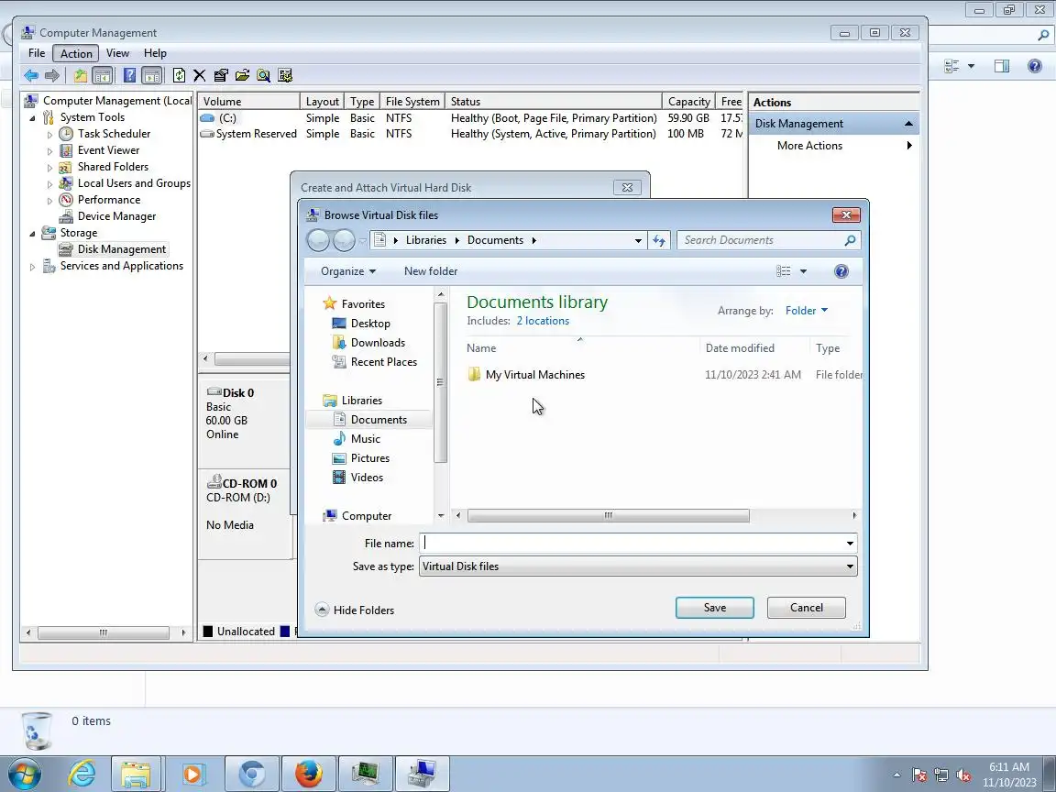
Task: Collapse the Storage tree node
Action: coord(32,233)
